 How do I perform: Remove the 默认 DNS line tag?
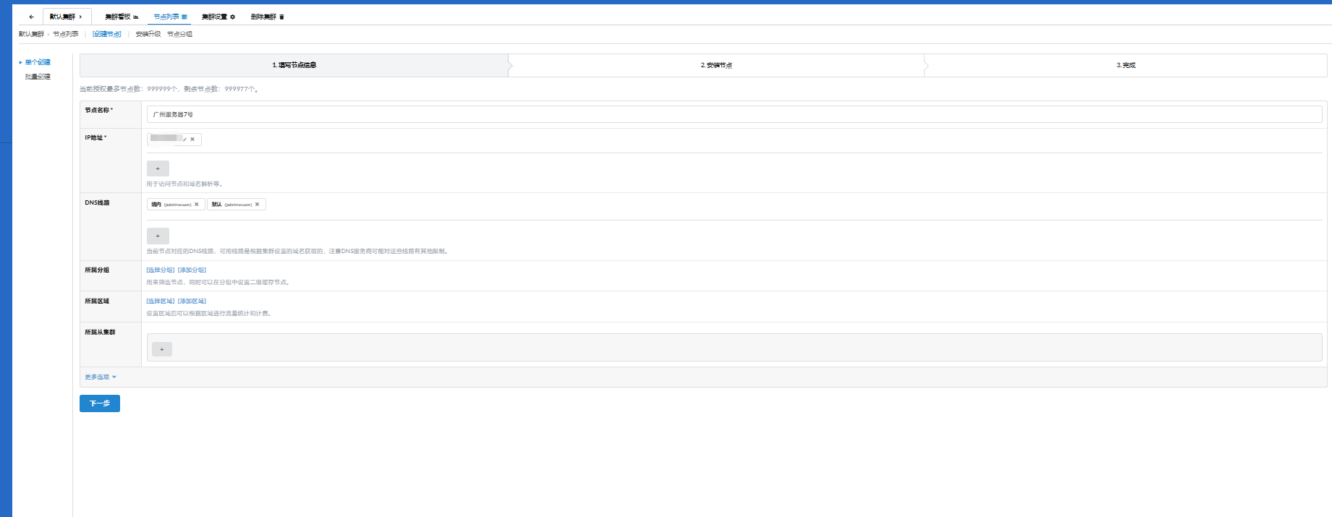tap(257, 205)
